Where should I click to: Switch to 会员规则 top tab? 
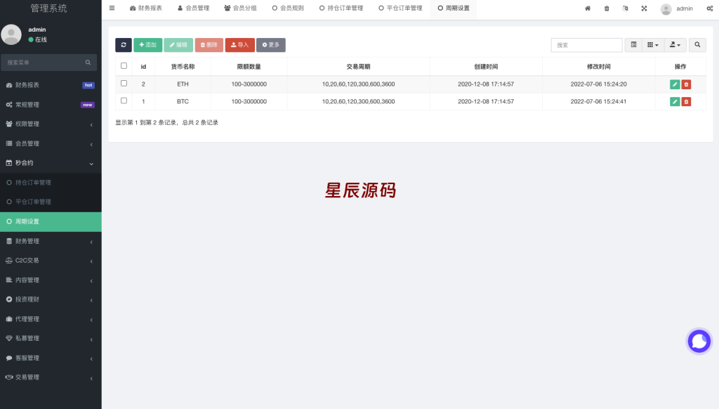coord(288,8)
